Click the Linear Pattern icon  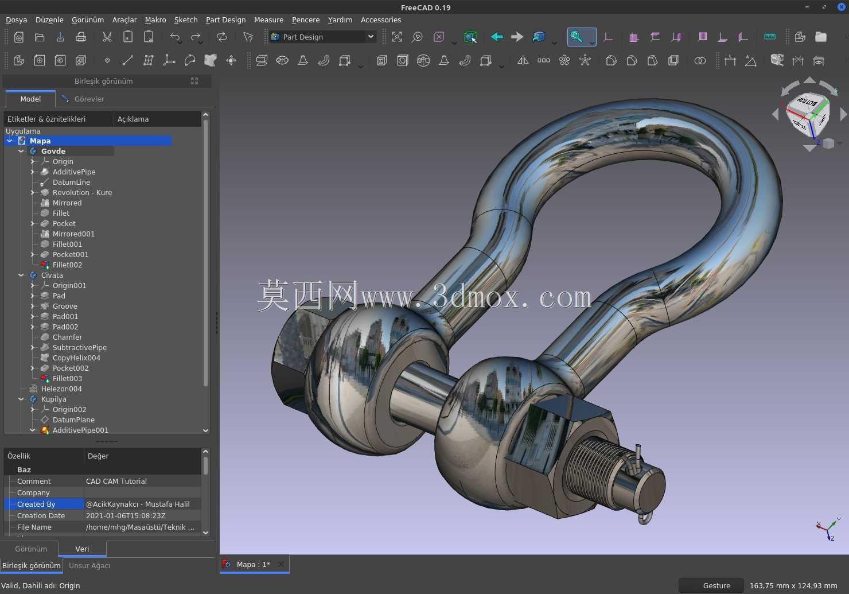pyautogui.click(x=544, y=60)
